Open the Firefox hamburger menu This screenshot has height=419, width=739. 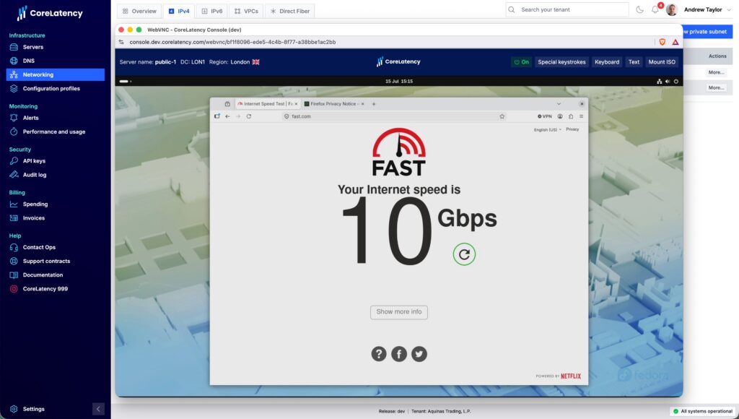(581, 116)
